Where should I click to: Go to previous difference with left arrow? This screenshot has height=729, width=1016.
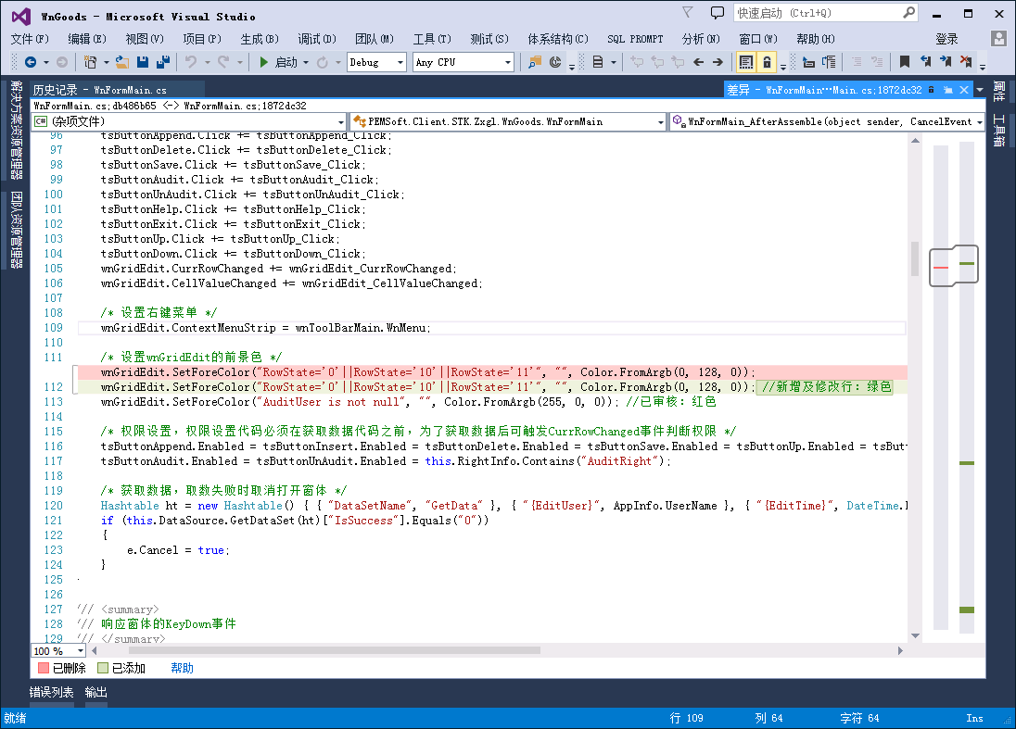click(699, 62)
